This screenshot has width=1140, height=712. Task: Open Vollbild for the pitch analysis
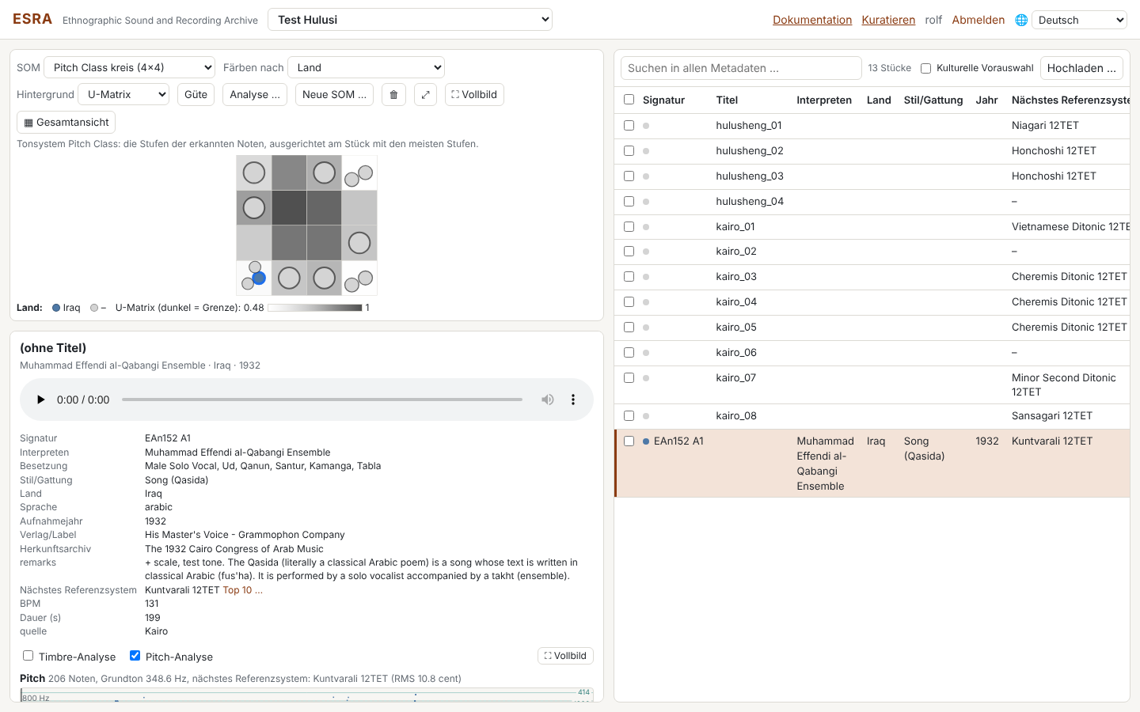(x=565, y=656)
